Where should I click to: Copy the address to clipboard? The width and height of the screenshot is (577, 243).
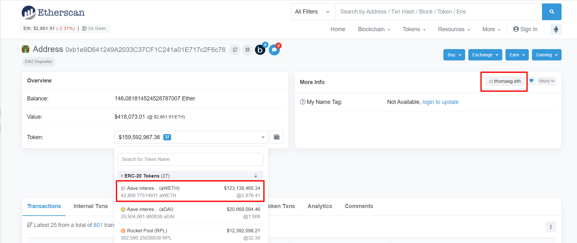pyautogui.click(x=235, y=50)
